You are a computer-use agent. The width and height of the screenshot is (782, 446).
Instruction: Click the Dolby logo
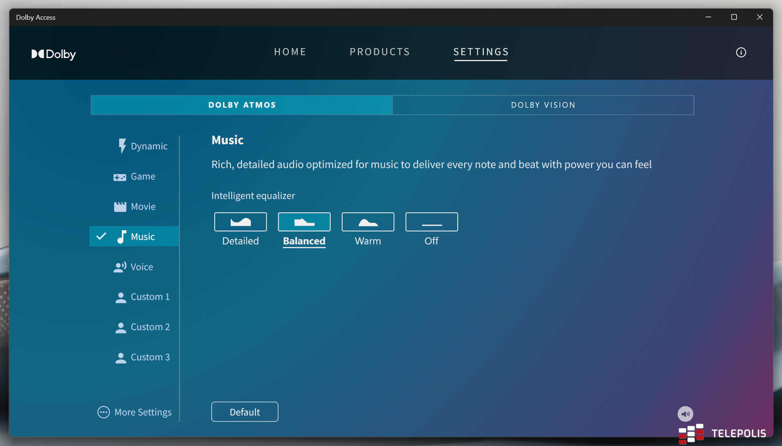tap(54, 54)
